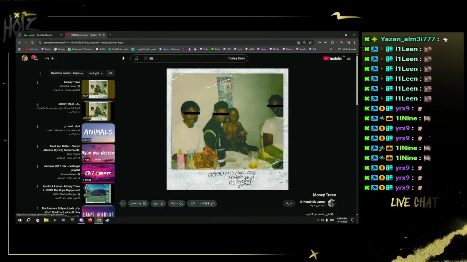Open options menu for Treat You Better

pyautogui.click(x=37, y=147)
